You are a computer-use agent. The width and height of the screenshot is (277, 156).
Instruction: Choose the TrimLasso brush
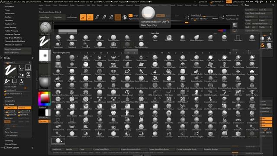[127, 134]
